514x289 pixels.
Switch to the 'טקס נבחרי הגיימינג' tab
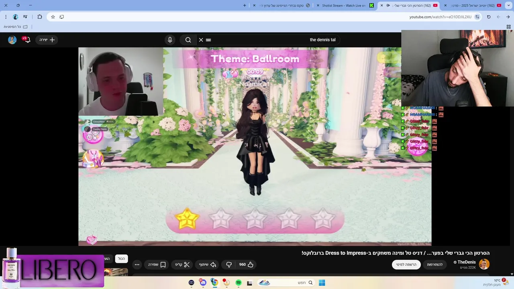click(282, 5)
